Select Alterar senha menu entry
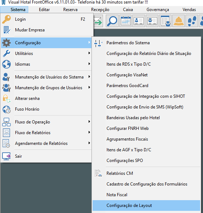Viewport: 203px width, 213px height. click(46, 98)
